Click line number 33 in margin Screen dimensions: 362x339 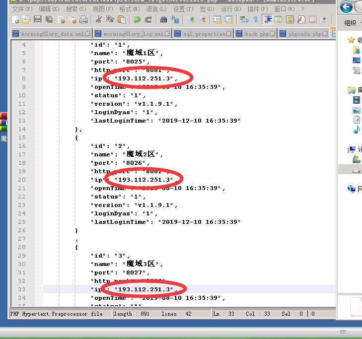pyautogui.click(x=22, y=289)
